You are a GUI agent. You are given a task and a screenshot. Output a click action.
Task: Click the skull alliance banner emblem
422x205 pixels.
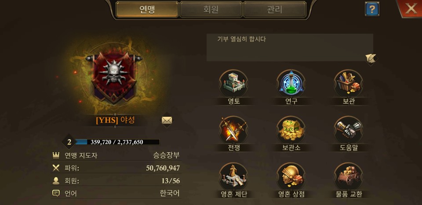(114, 77)
